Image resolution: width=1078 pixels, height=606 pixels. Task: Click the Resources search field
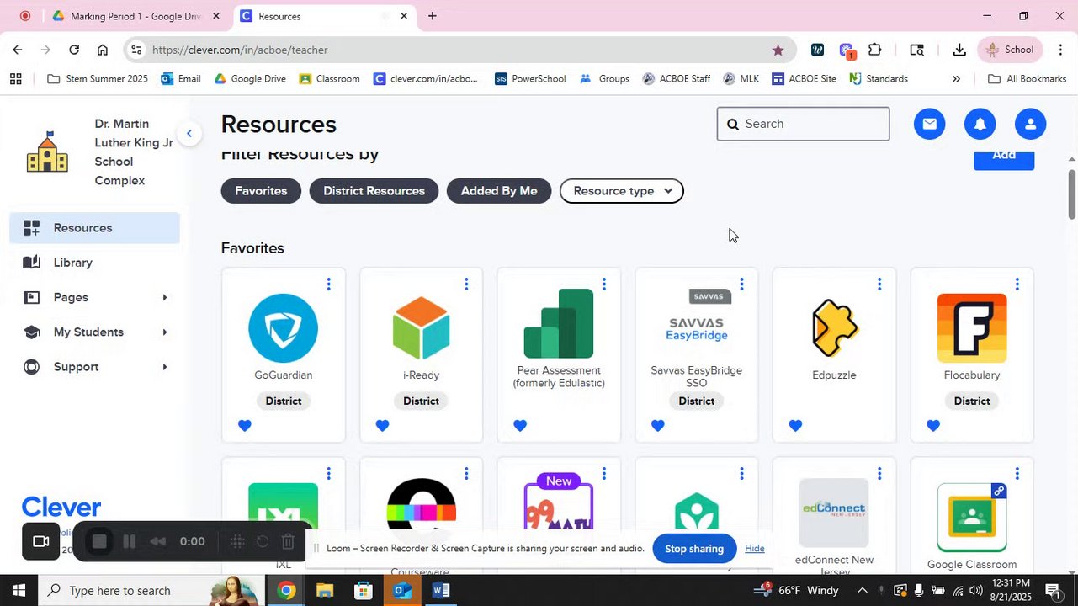click(803, 124)
